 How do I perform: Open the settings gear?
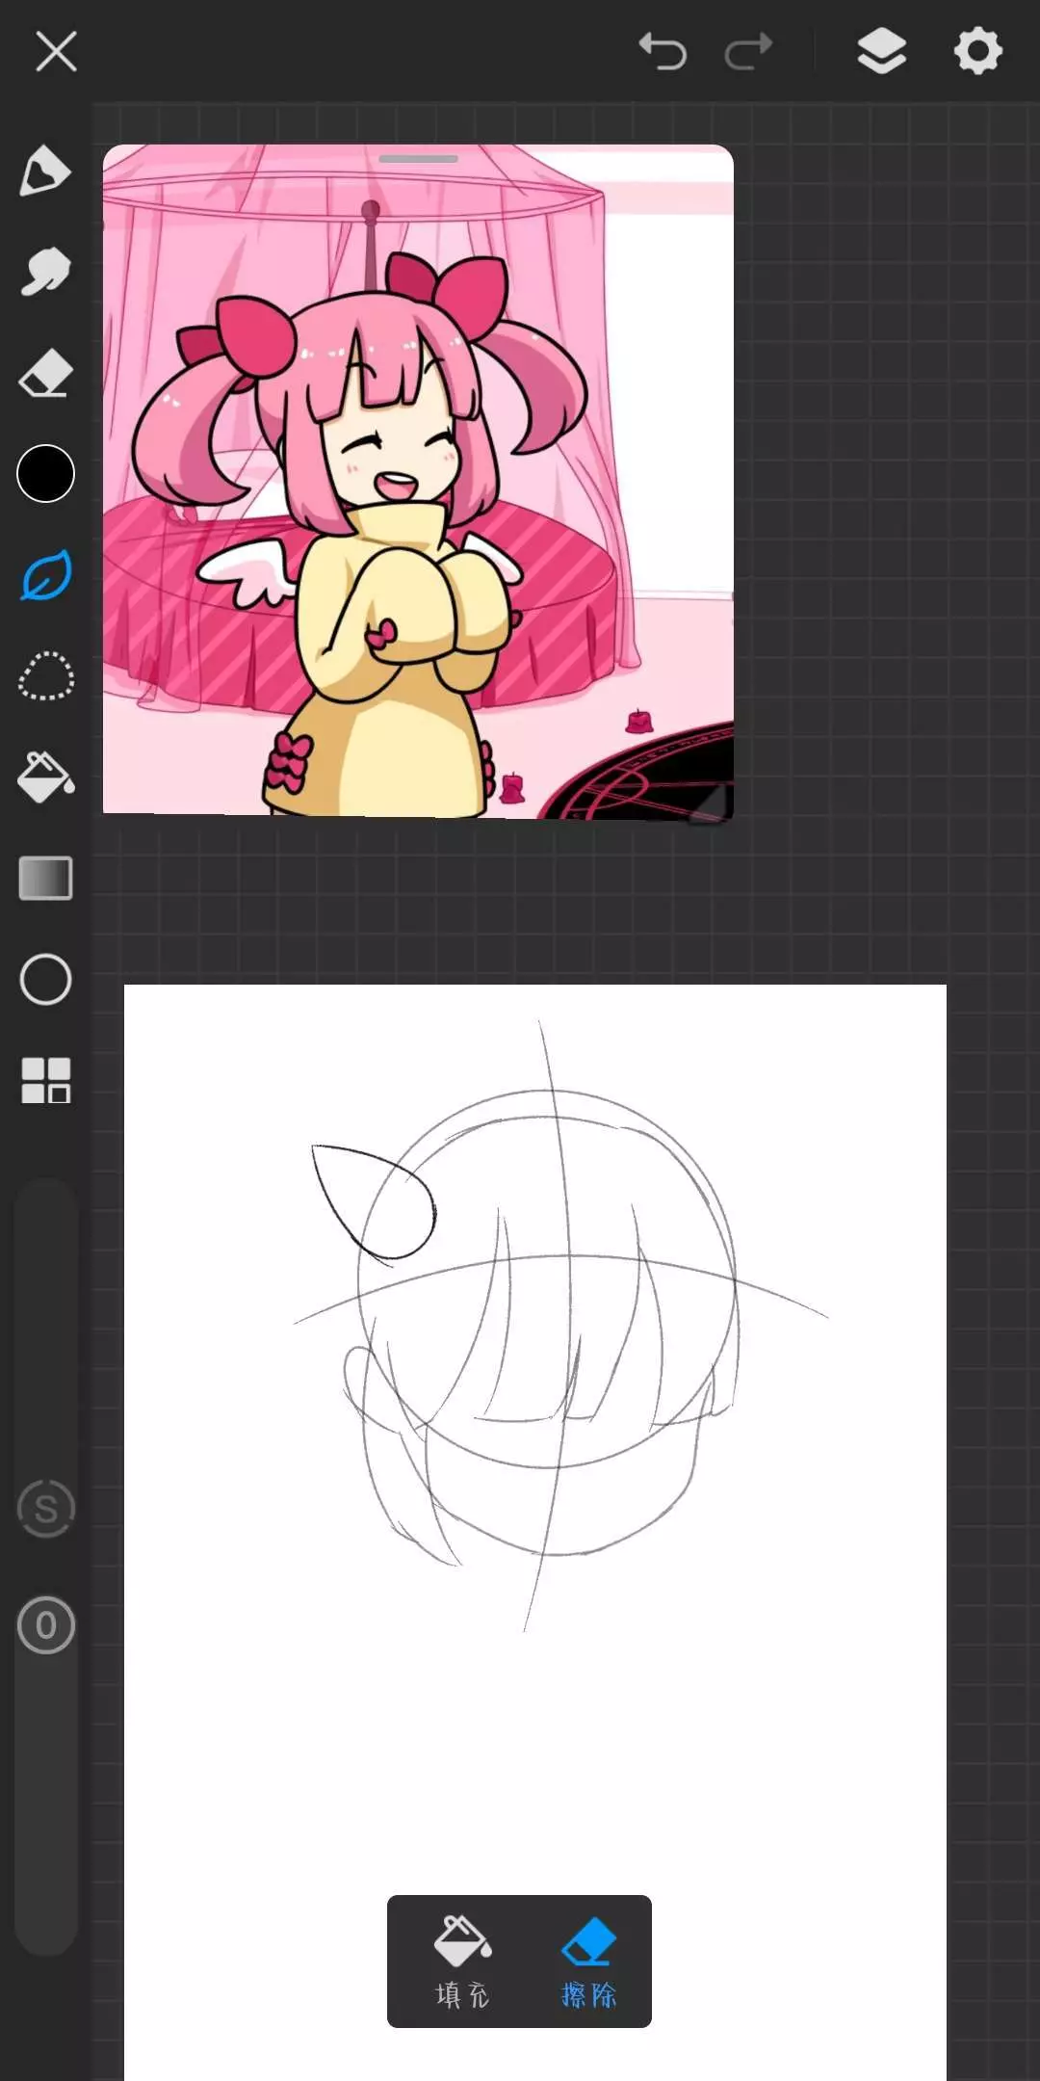pyautogui.click(x=977, y=51)
